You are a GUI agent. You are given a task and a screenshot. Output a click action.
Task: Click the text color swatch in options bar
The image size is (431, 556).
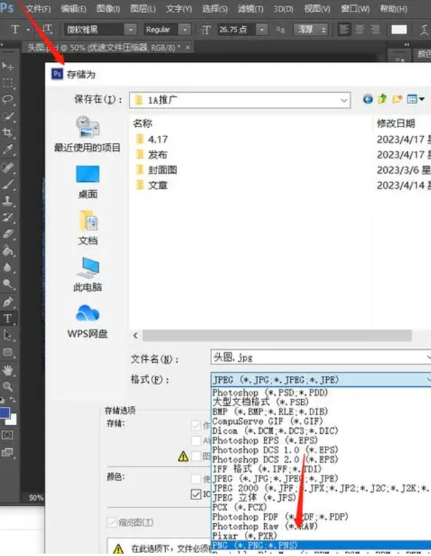399,29
